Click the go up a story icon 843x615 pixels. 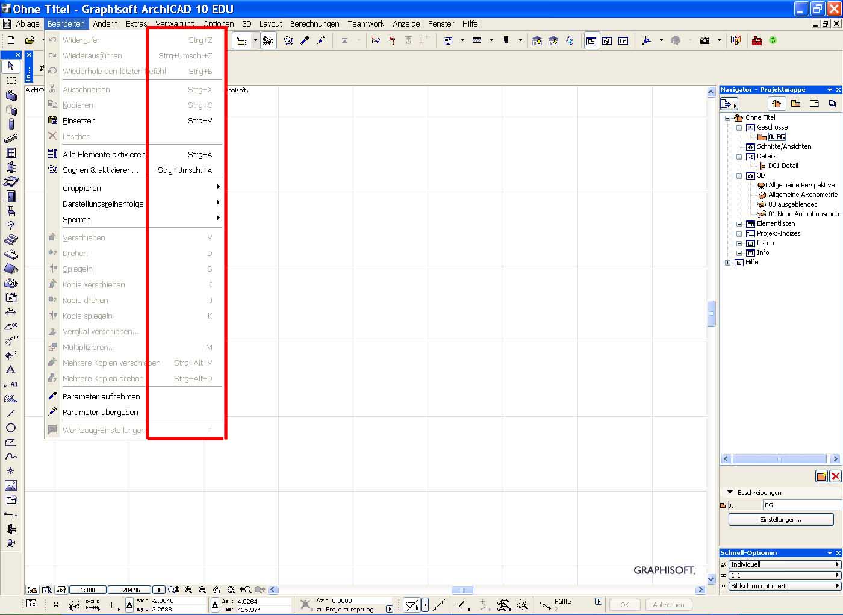point(537,40)
